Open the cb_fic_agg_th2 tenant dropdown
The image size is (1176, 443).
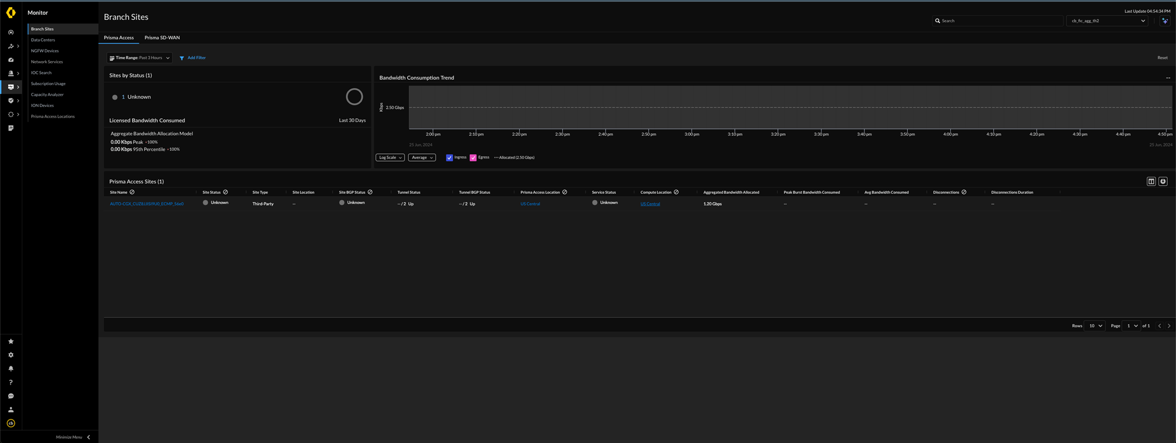pos(1107,21)
